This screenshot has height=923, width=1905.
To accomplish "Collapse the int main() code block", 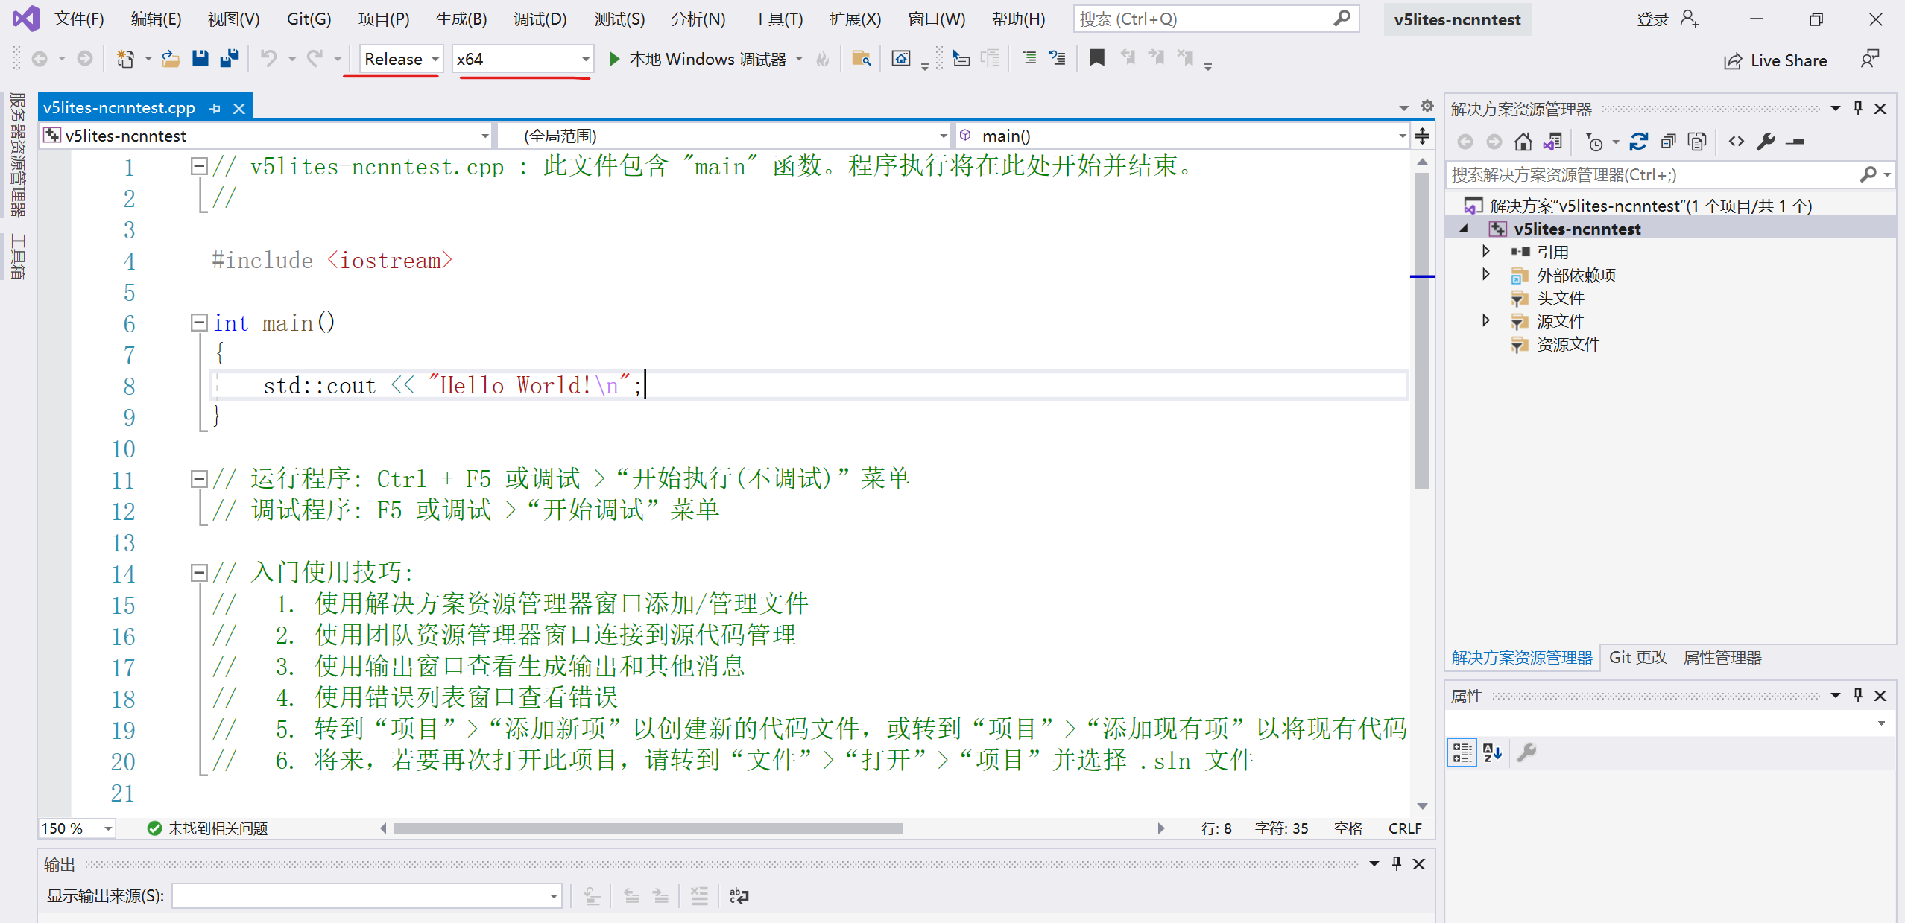I will (x=199, y=323).
